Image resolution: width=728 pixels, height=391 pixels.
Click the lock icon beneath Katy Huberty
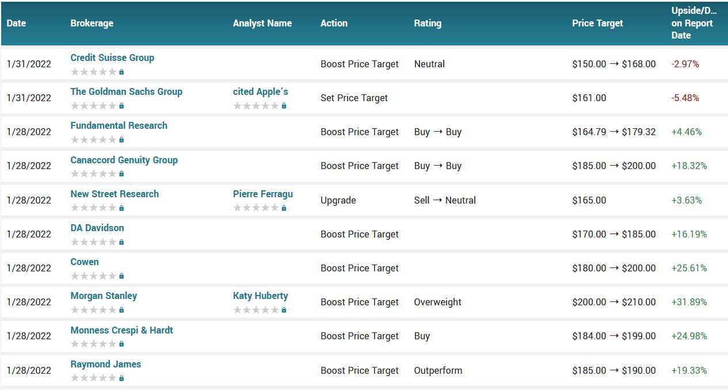pos(284,310)
